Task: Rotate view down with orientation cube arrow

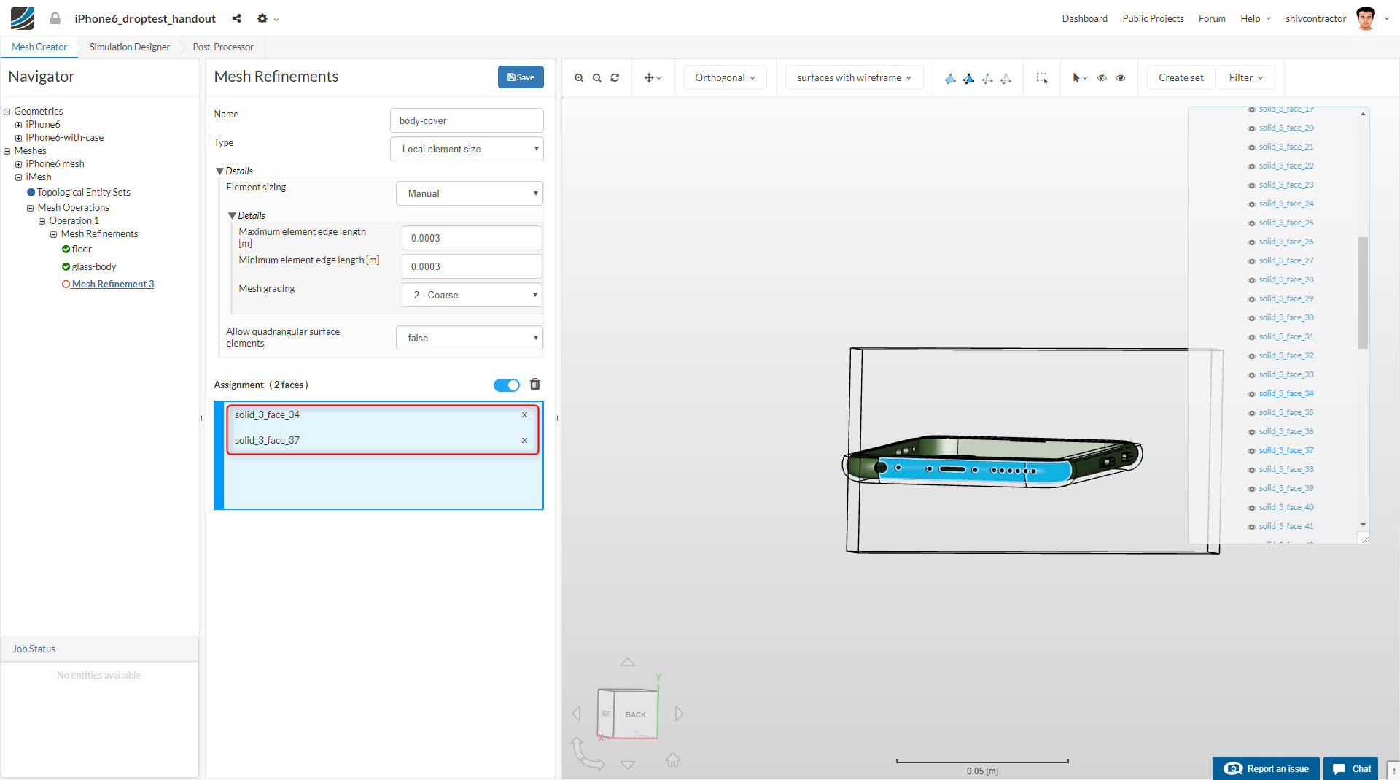Action: (628, 765)
